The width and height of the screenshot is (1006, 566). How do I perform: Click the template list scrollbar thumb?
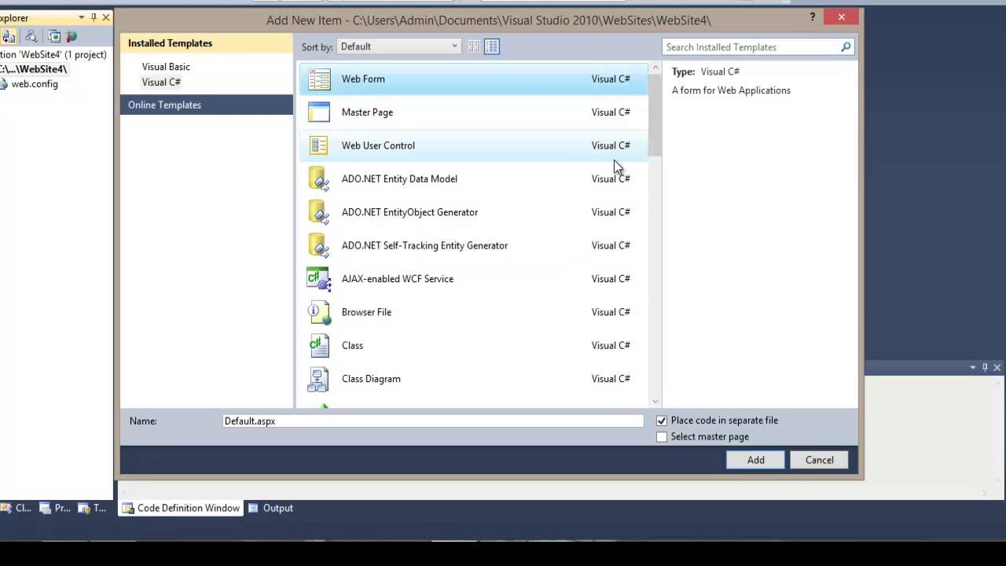[655, 116]
